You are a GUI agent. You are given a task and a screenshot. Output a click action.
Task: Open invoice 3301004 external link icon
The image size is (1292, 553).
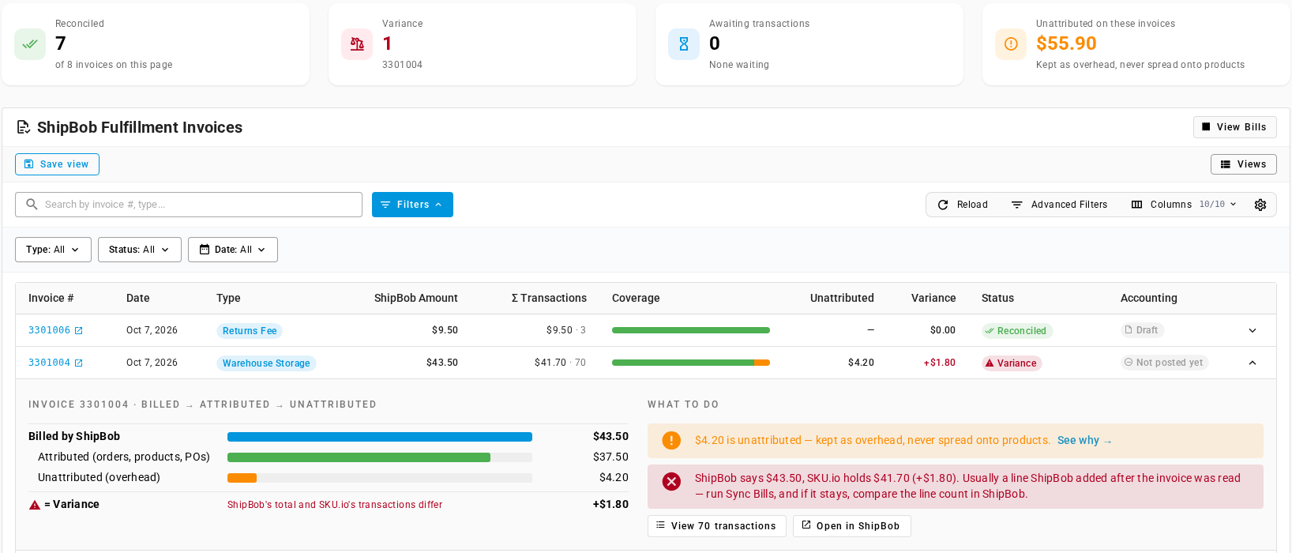tap(78, 363)
